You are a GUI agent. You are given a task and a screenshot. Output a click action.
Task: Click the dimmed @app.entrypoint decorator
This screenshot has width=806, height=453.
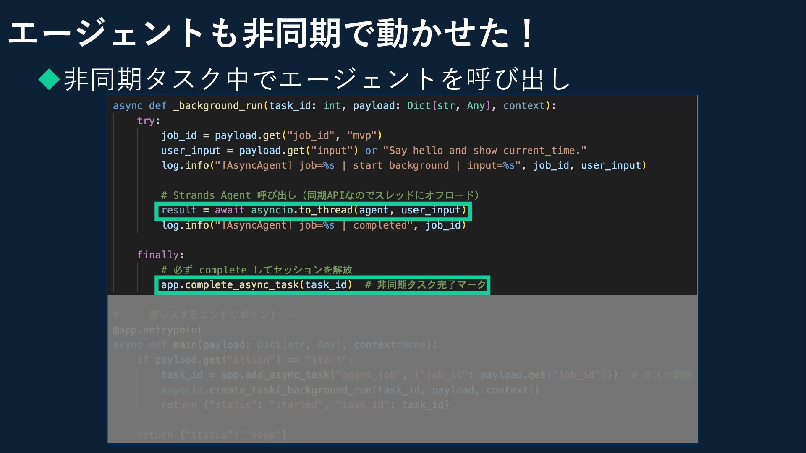(158, 330)
